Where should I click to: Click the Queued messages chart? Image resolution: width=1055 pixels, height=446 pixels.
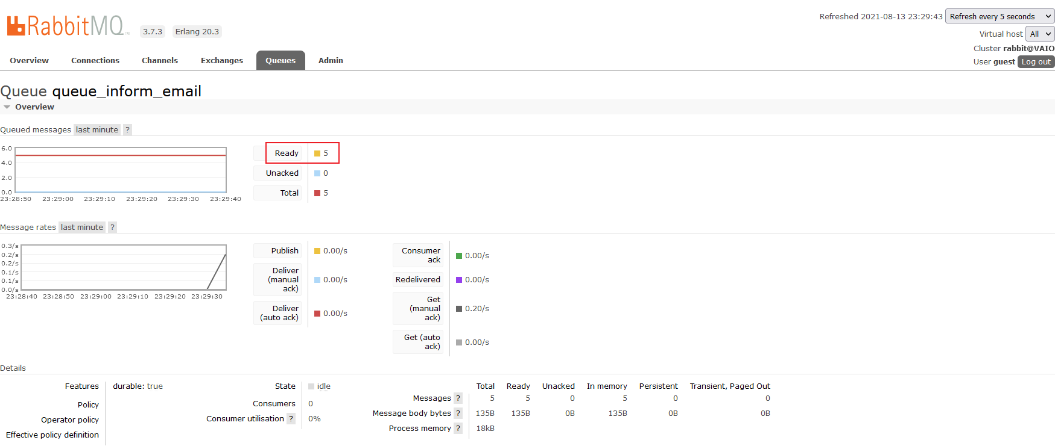(121, 170)
